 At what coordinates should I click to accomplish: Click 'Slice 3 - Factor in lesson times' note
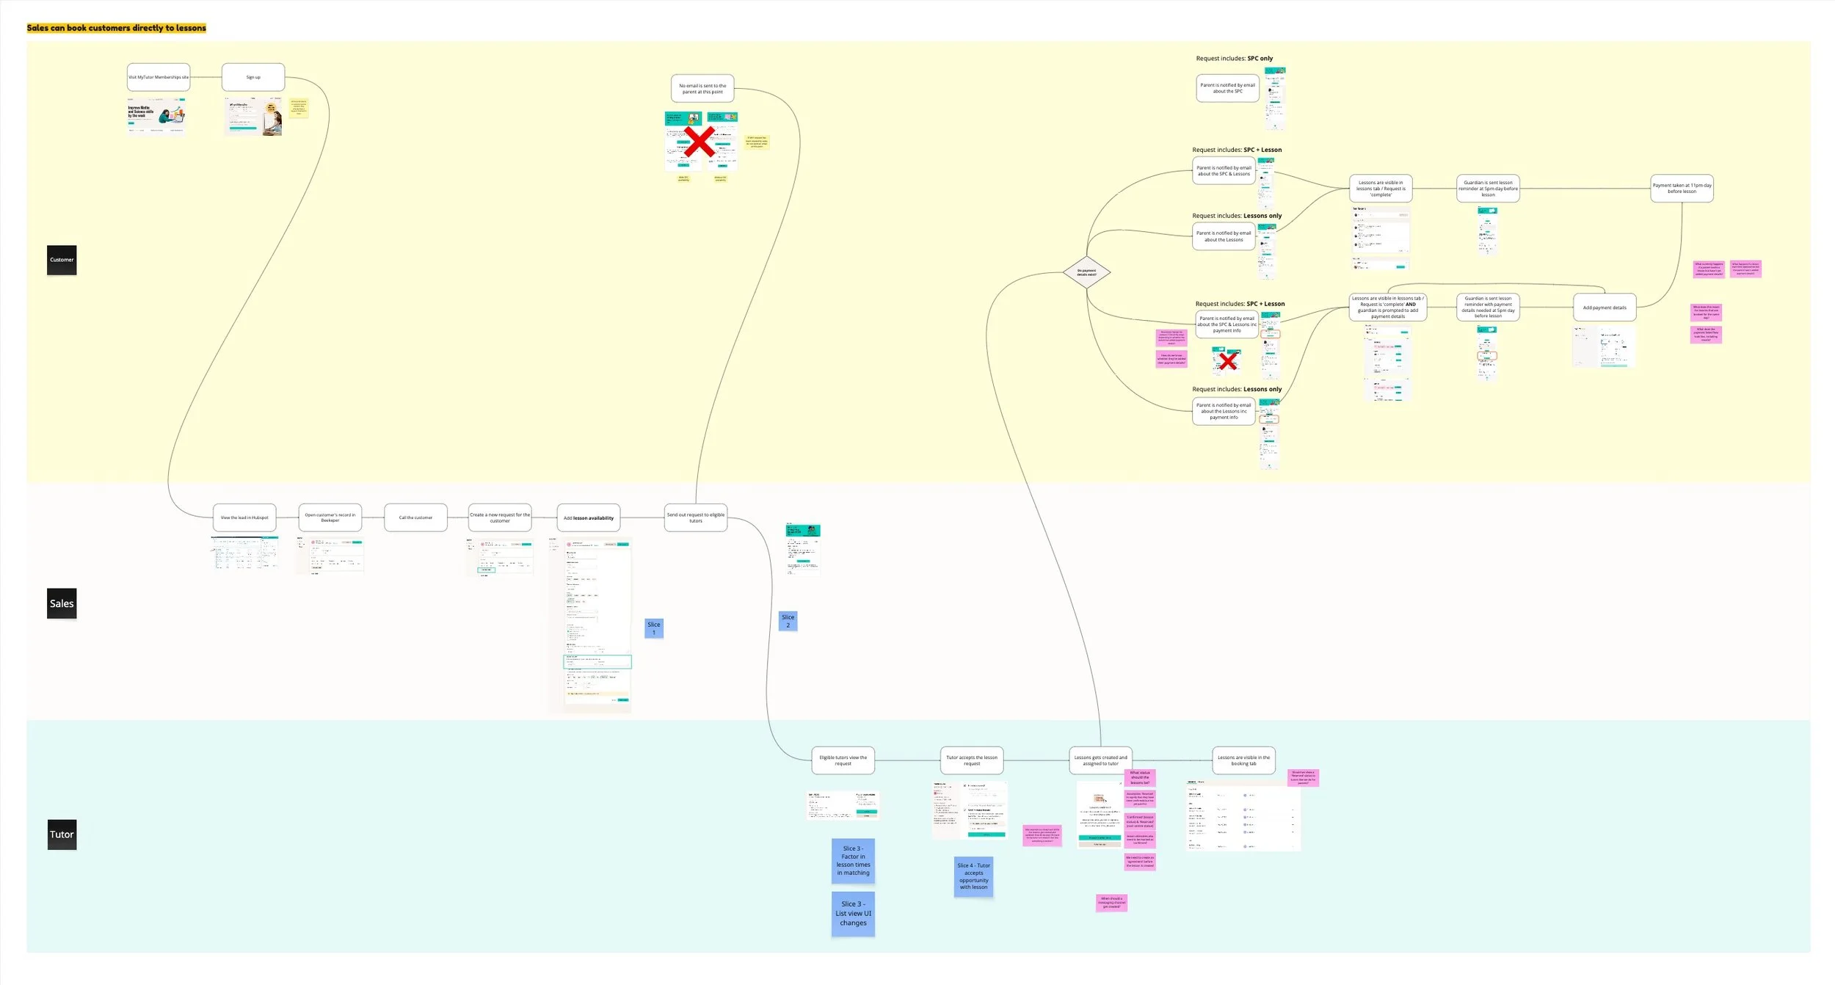[853, 860]
